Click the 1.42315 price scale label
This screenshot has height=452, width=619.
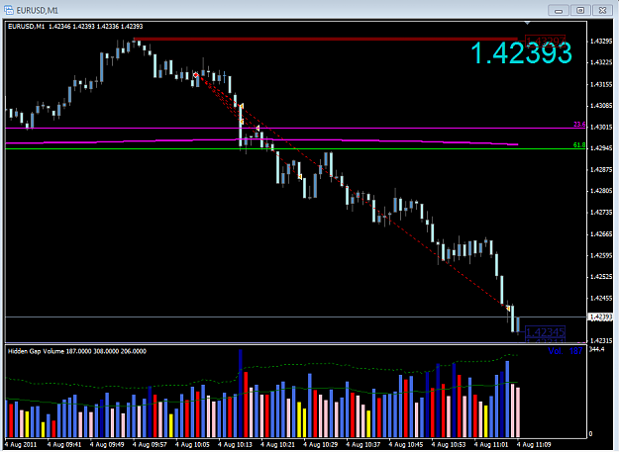[601, 340]
